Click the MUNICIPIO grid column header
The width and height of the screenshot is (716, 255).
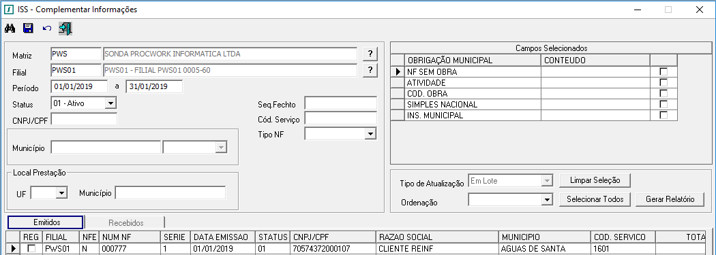pyautogui.click(x=545, y=237)
